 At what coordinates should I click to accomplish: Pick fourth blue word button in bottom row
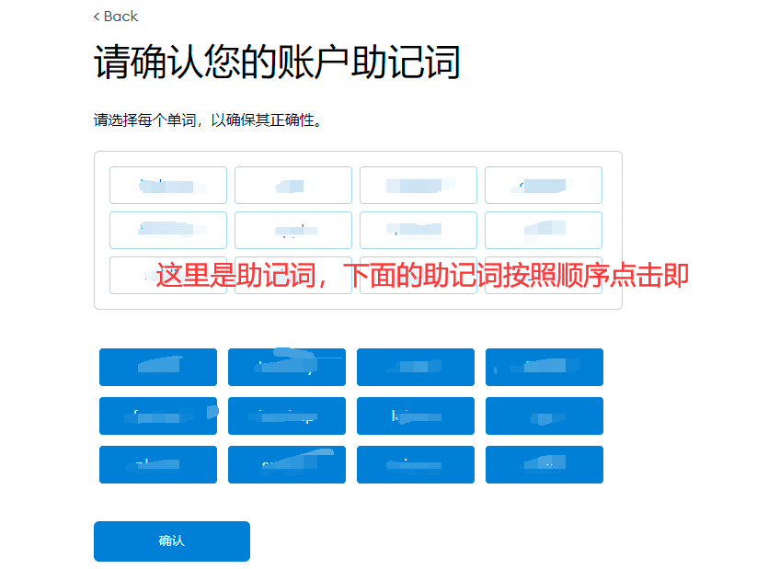[x=544, y=464]
